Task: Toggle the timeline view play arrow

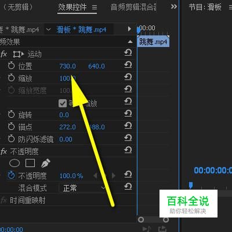Action: coord(129,29)
